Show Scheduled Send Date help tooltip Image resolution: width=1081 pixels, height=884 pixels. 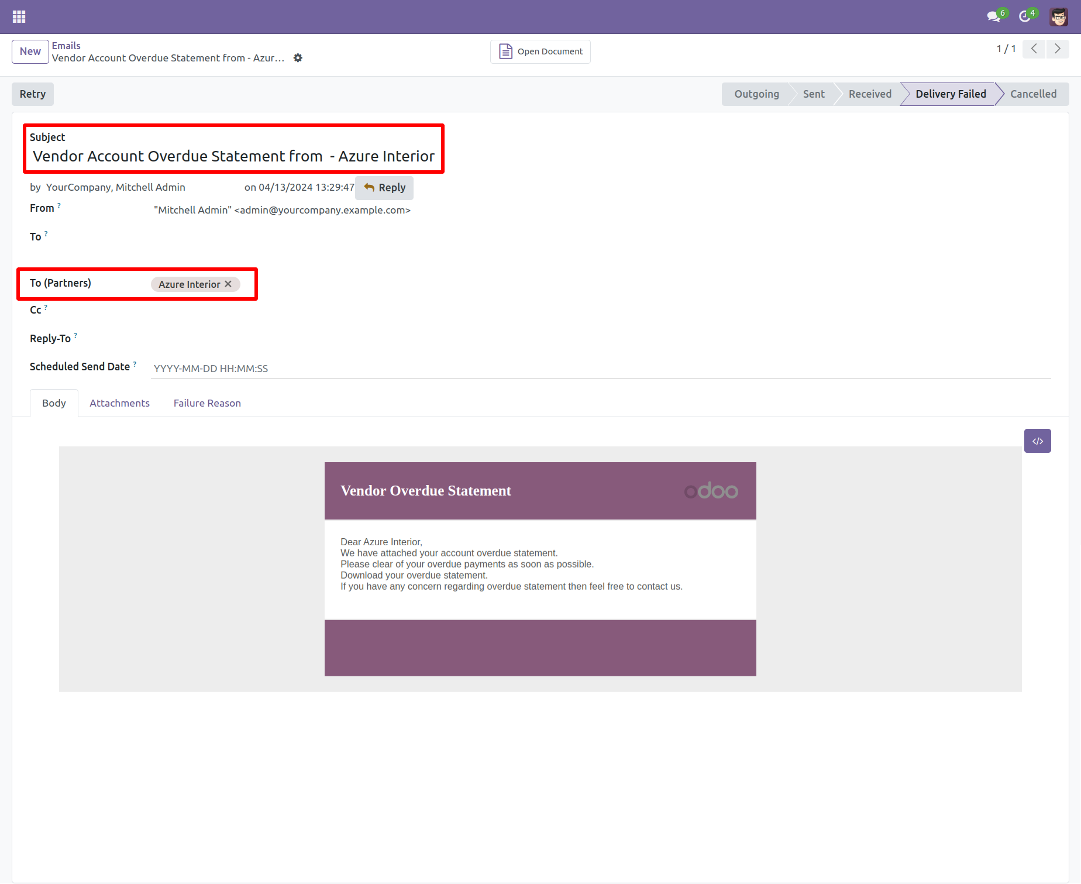tap(135, 364)
